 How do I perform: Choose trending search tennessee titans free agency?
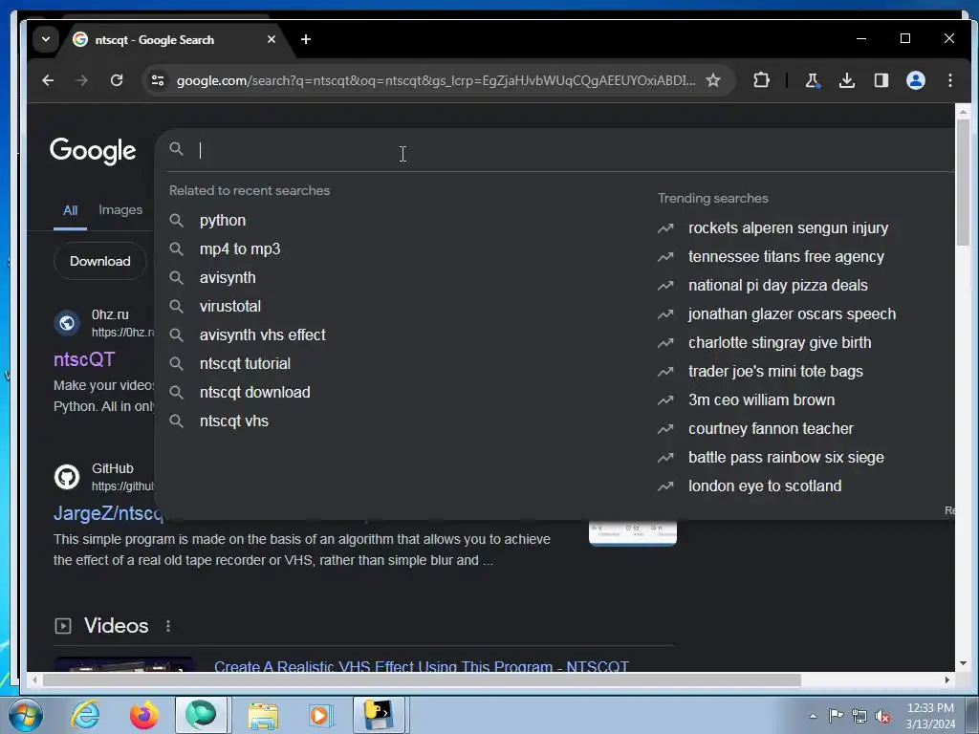tap(786, 256)
